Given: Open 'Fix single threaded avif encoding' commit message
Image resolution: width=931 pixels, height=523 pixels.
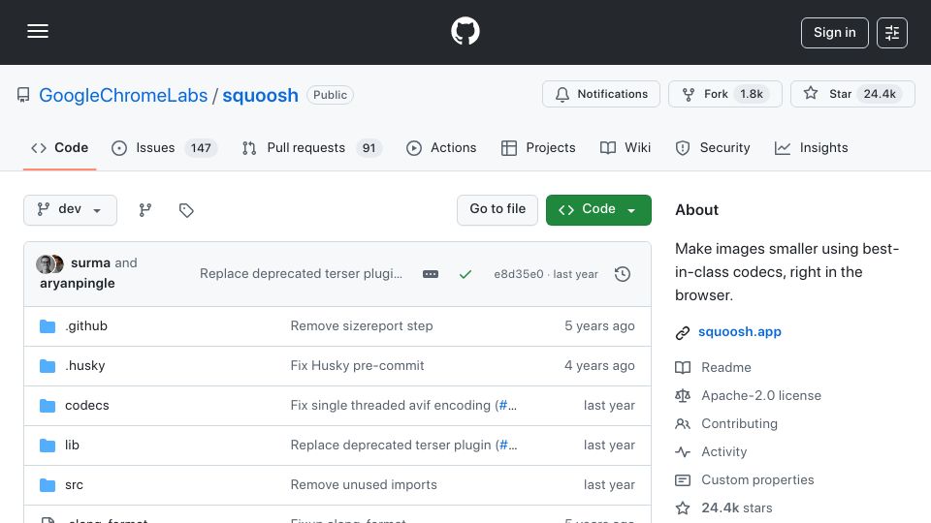Looking at the screenshot, I should pos(391,405).
